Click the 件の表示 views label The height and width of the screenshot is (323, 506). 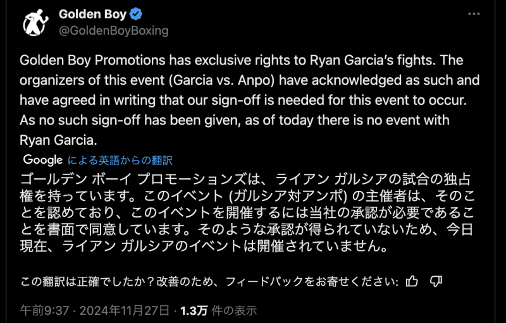(x=233, y=310)
